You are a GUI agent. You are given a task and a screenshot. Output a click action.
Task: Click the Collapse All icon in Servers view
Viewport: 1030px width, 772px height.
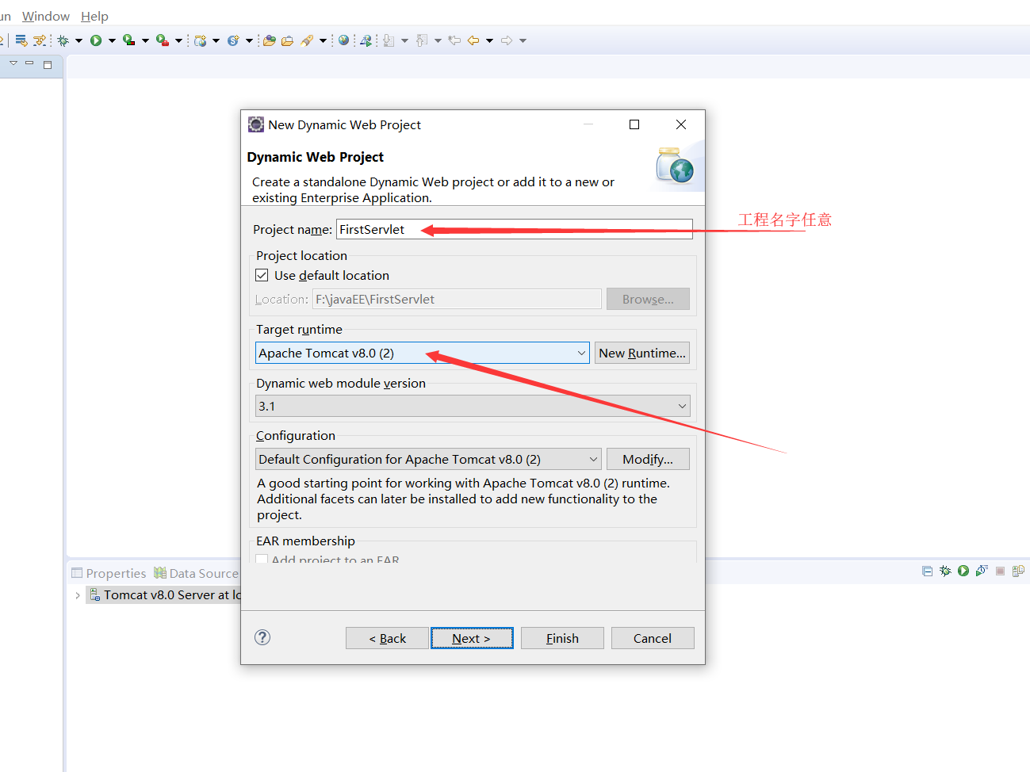click(927, 571)
